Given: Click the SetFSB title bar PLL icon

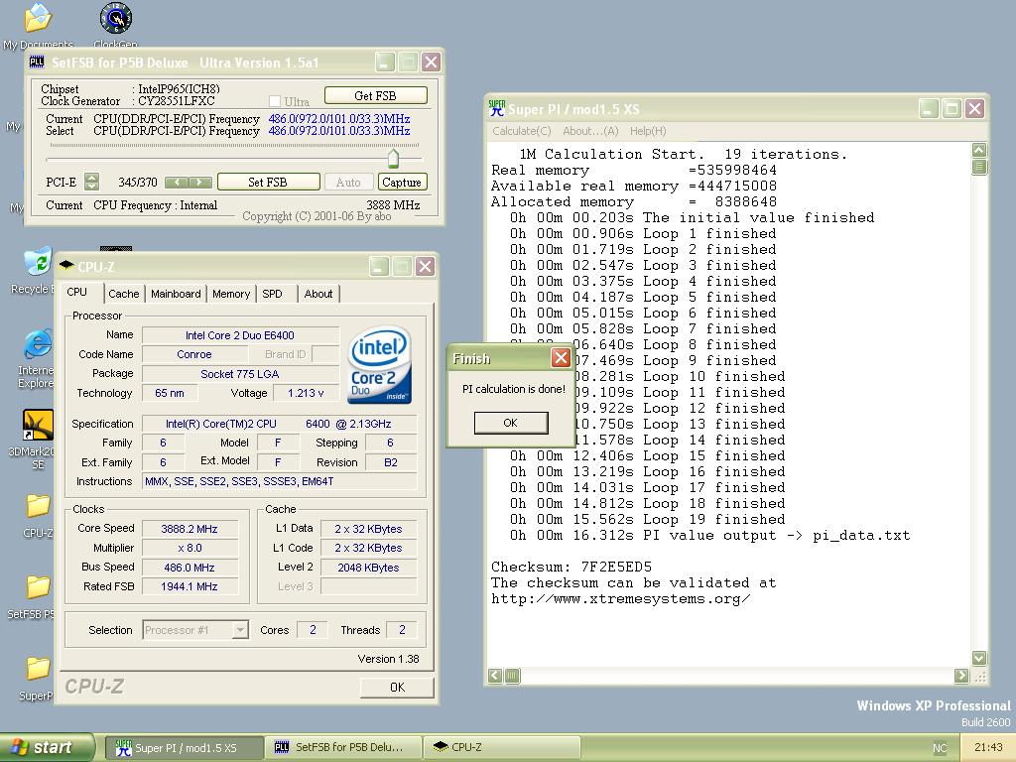Looking at the screenshot, I should (37, 63).
